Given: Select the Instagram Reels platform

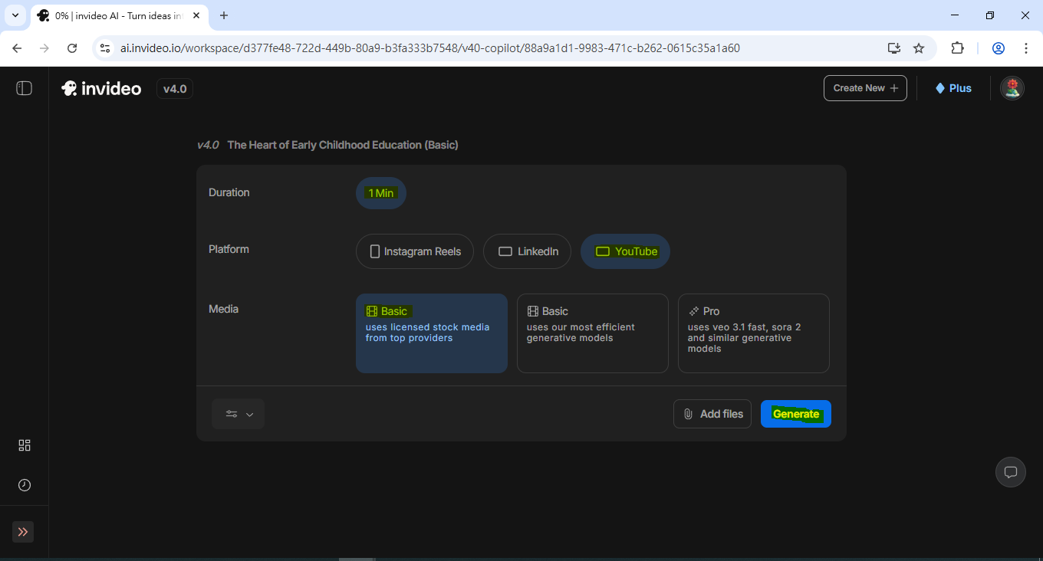Looking at the screenshot, I should pos(415,251).
